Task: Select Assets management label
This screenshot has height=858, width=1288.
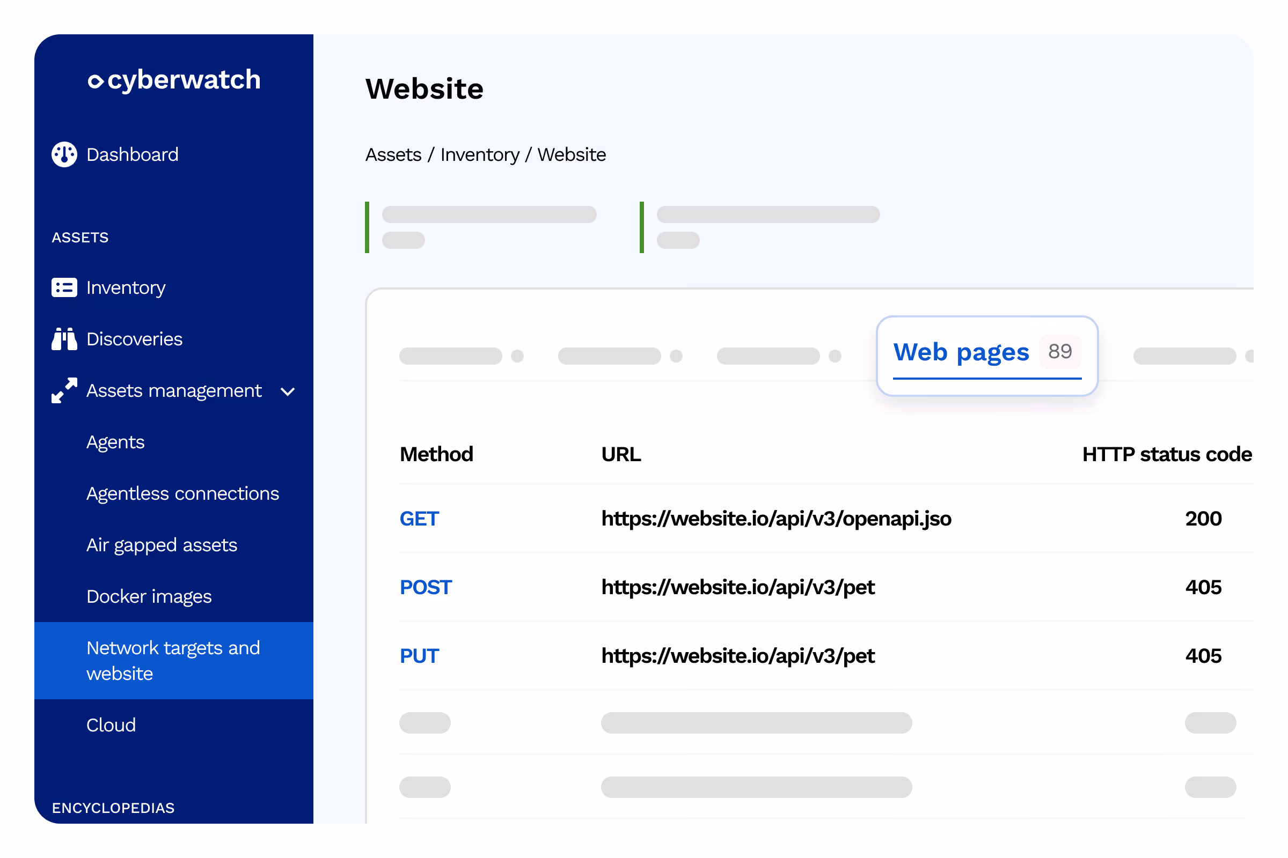Action: (x=174, y=391)
